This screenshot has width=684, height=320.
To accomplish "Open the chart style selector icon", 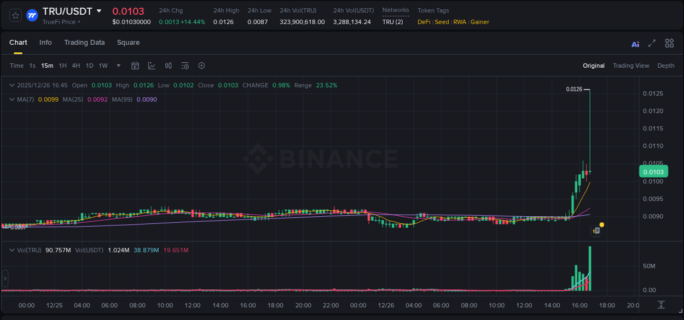I will coord(152,66).
